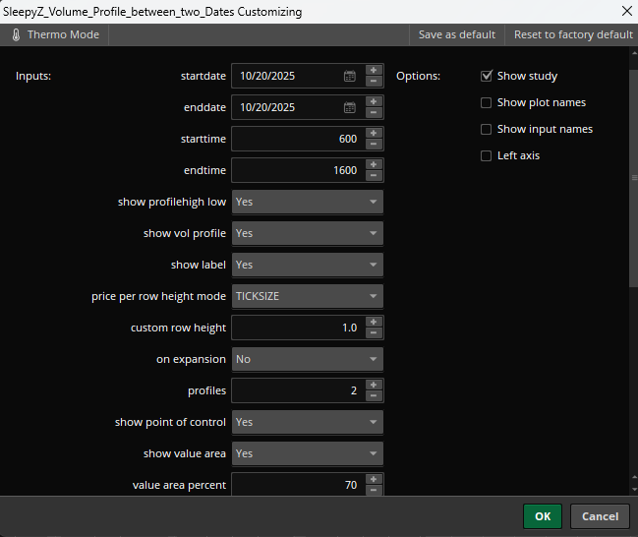Decrement endtime using the minus stepper

[x=374, y=176]
